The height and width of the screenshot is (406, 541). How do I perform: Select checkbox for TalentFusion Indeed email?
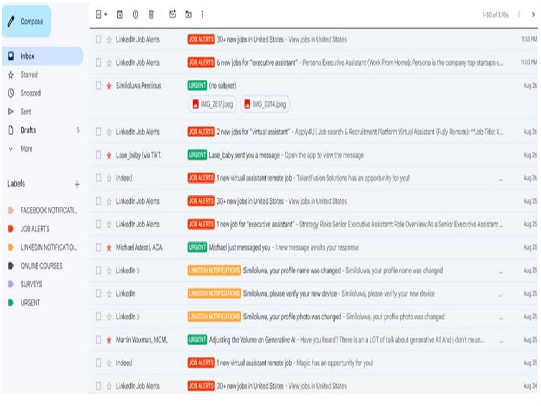[98, 178]
